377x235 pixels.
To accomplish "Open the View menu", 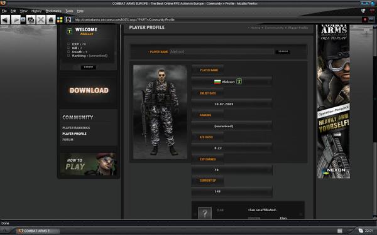I will 24,11.
